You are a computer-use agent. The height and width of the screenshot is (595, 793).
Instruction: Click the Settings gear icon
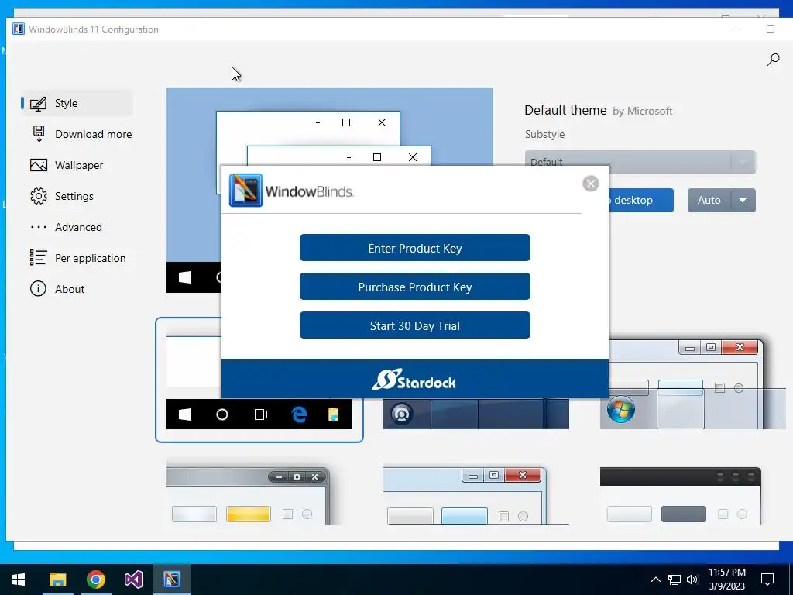39,196
